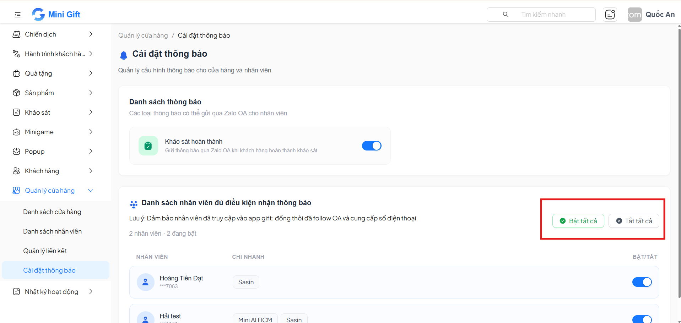Expand the Nhật ký hoạt động chevron

[91, 292]
